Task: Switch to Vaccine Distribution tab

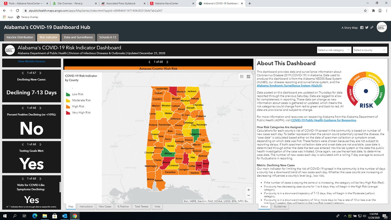Action: click(x=20, y=37)
